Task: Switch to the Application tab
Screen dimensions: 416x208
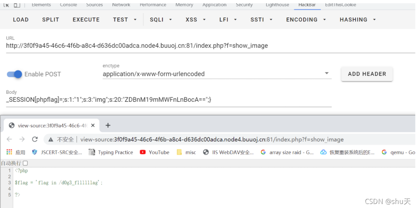Action: click(214, 5)
